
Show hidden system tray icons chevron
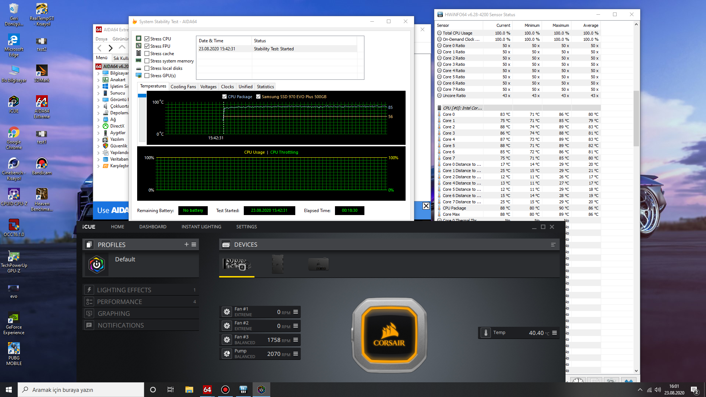pos(640,390)
